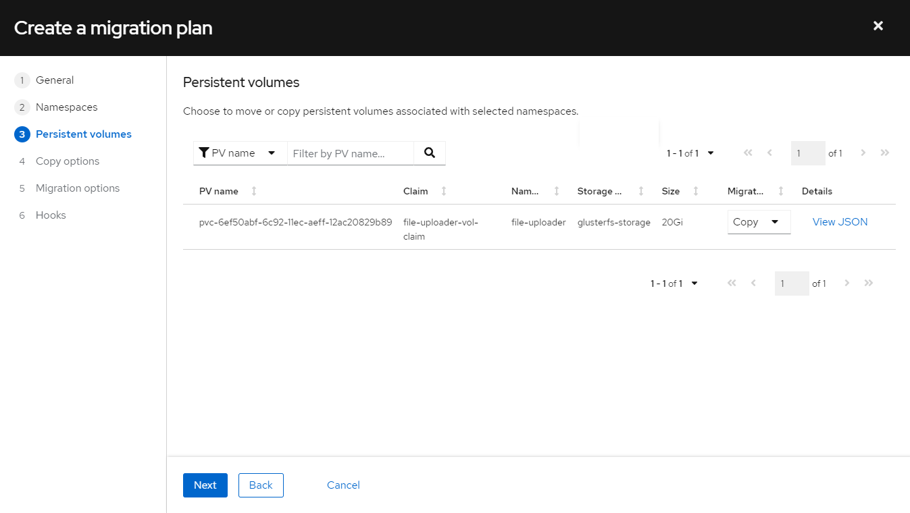The height and width of the screenshot is (513, 910).
Task: Sort by the Migration type column
Action: click(781, 191)
